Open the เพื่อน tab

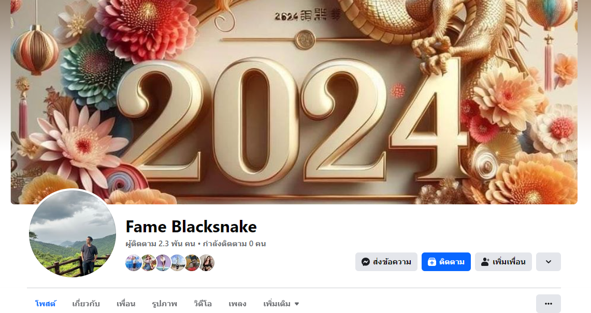[x=126, y=304]
